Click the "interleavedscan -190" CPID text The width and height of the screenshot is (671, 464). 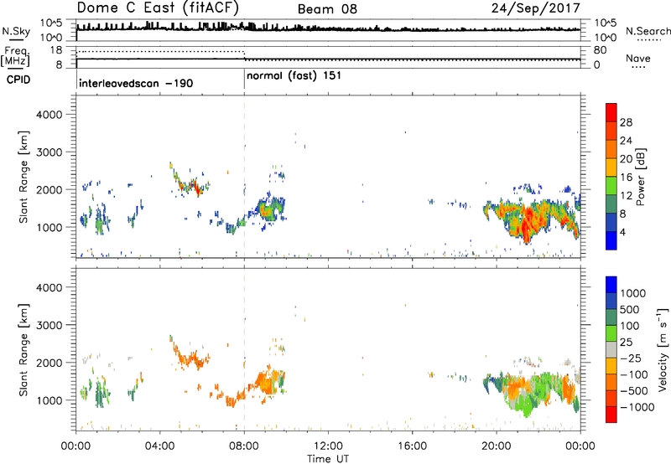tap(136, 83)
